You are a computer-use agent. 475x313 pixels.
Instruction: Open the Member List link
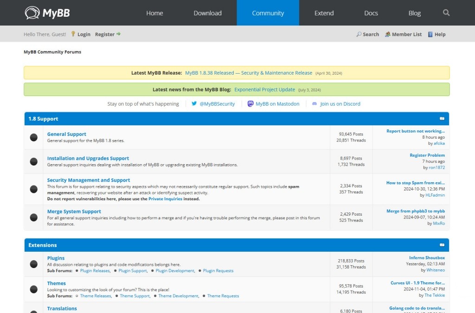pyautogui.click(x=407, y=34)
